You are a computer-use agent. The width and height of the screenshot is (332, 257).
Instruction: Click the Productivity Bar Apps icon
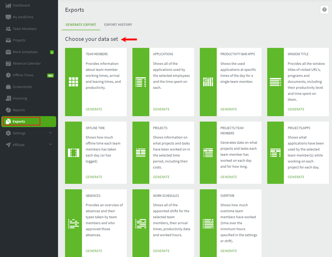208,82
